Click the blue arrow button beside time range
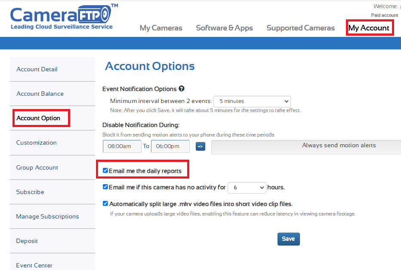Screen dimensions: 401x270 [200, 146]
